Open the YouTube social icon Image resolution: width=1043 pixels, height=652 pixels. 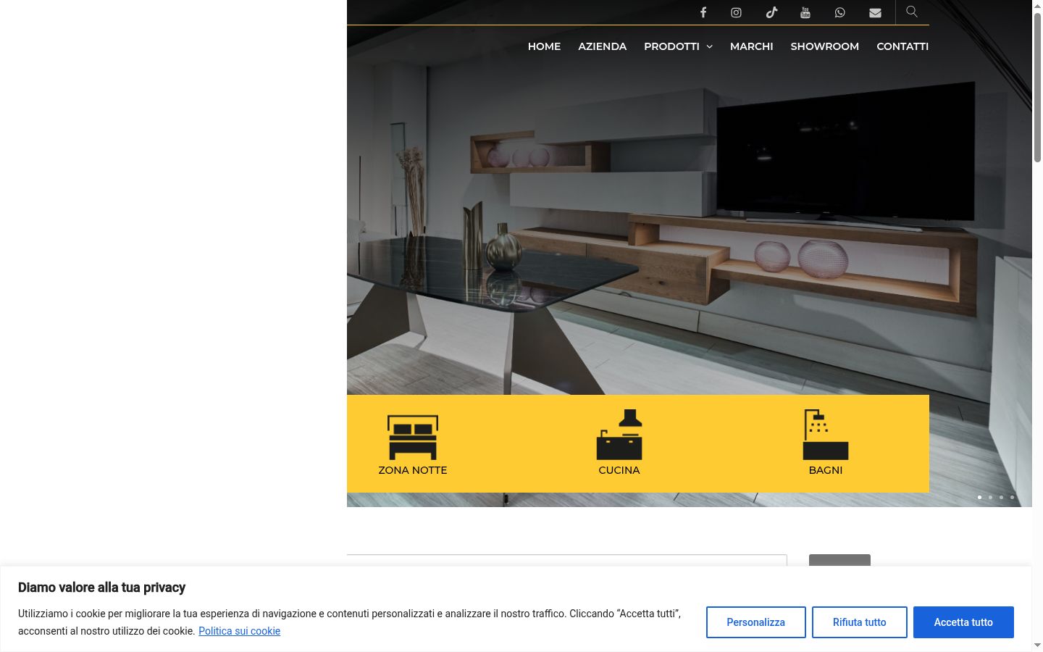click(x=805, y=12)
